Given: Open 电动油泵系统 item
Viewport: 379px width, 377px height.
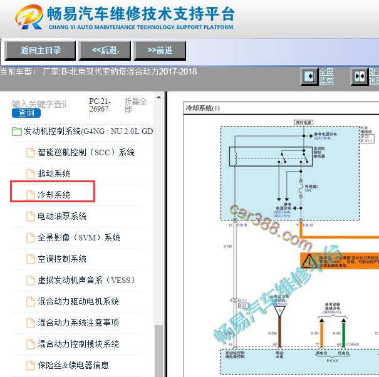Looking at the screenshot, I should (x=62, y=216).
